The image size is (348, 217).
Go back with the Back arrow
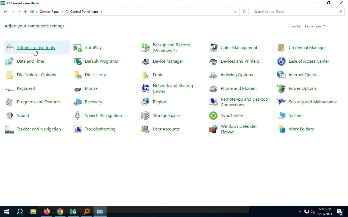click(x=5, y=12)
